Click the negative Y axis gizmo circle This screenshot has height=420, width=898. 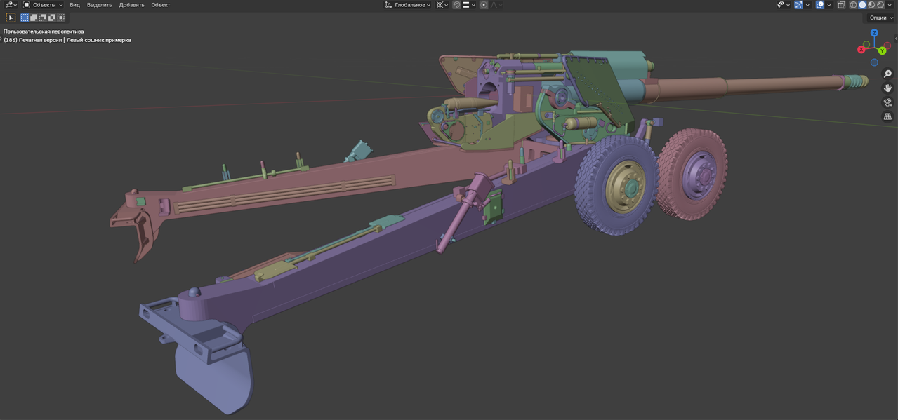click(867, 44)
